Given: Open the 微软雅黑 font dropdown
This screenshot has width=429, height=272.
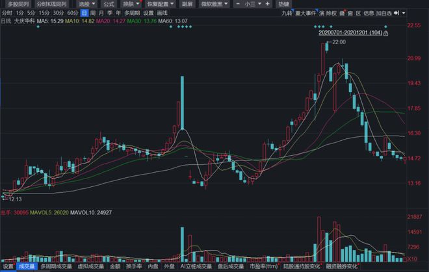Looking at the screenshot, I should 214,4.
